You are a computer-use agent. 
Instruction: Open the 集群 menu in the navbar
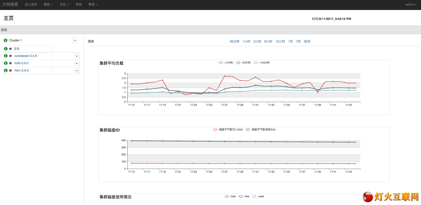coord(48,5)
